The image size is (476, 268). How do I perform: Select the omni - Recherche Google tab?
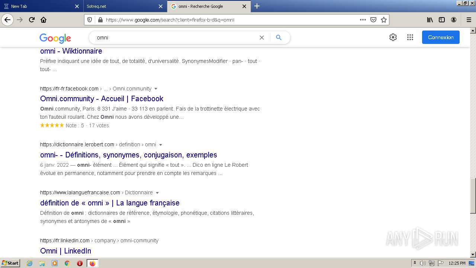[208, 6]
